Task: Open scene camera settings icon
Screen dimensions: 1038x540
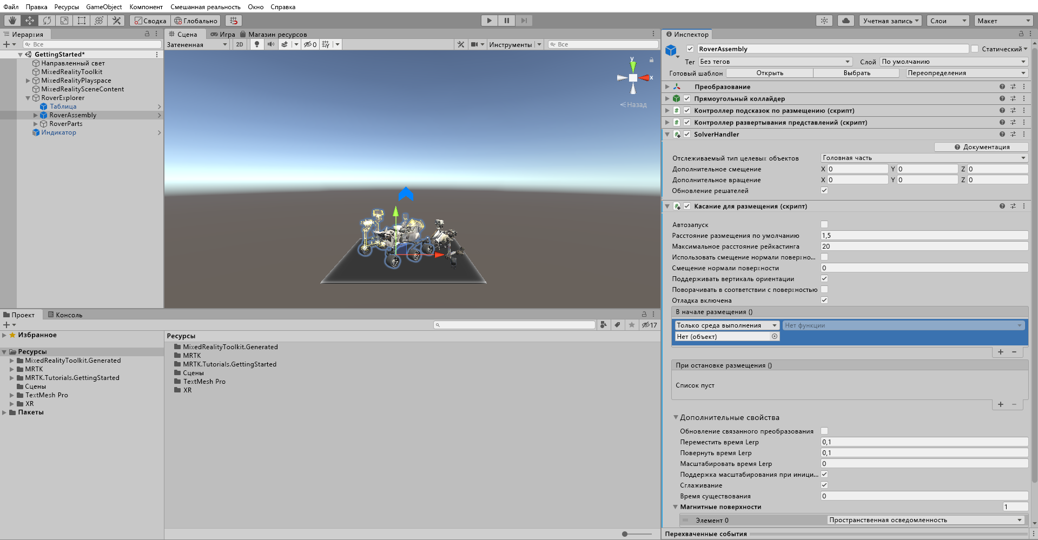Action: click(x=474, y=44)
